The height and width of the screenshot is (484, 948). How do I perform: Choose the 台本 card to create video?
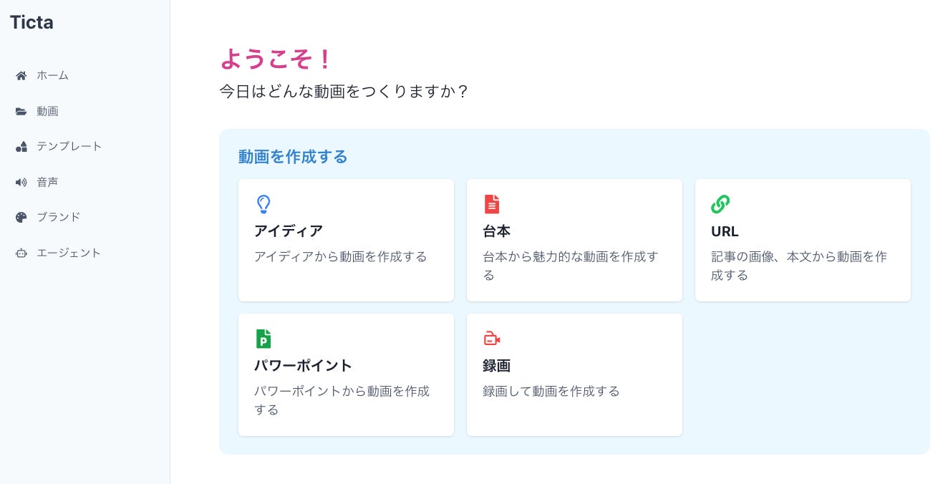point(497,231)
